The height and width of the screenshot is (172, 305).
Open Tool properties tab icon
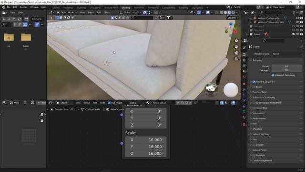244,48
